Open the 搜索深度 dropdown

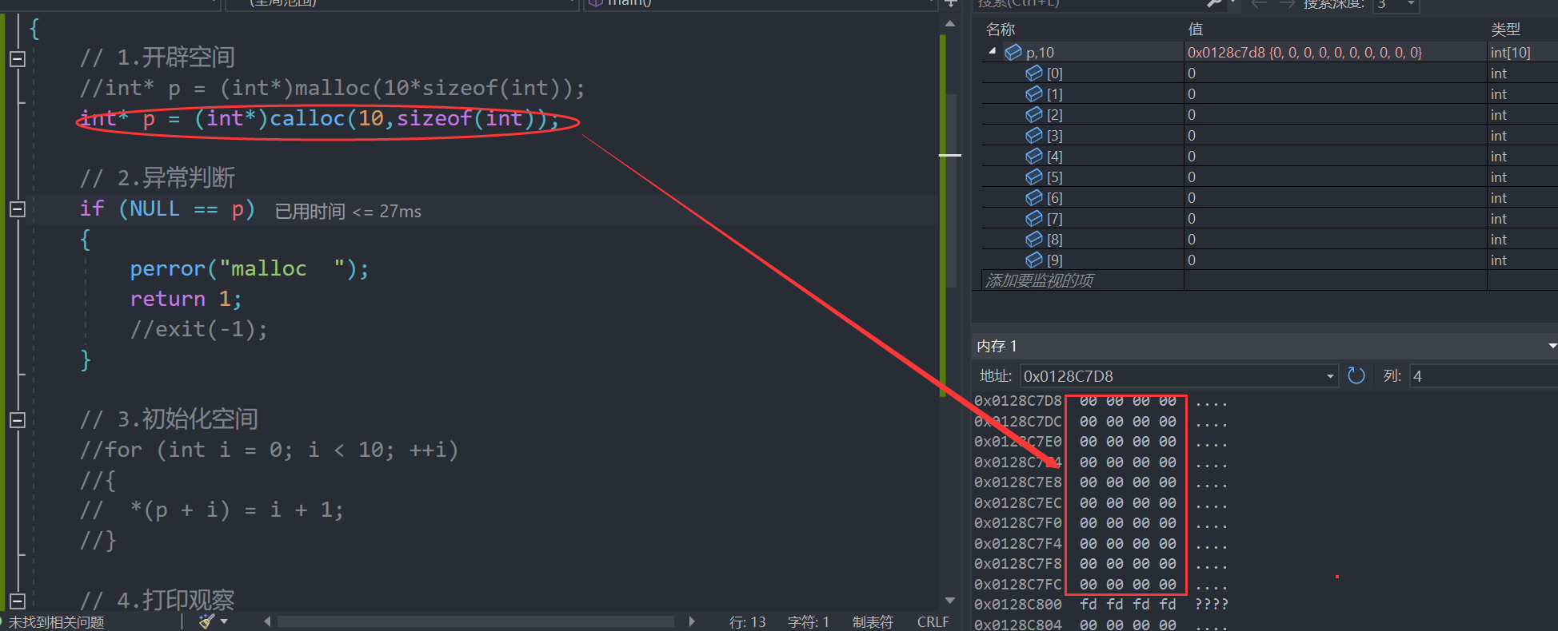pyautogui.click(x=1412, y=5)
